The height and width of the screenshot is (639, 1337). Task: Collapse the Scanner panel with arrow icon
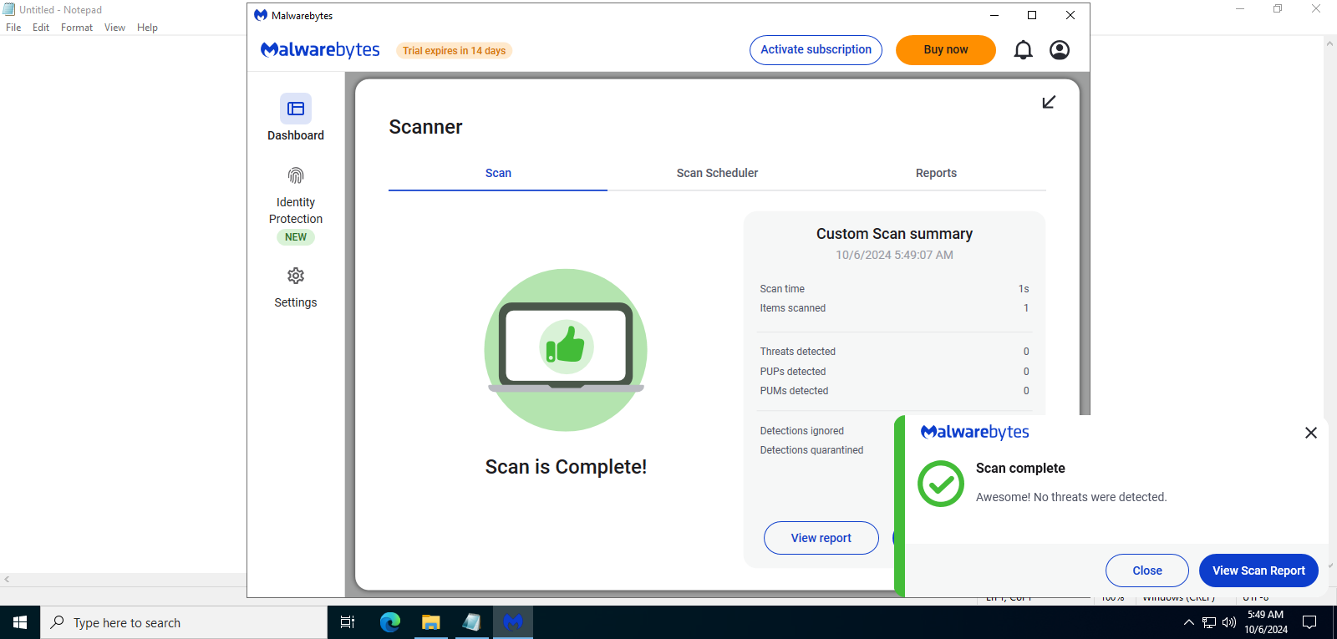coord(1049,102)
